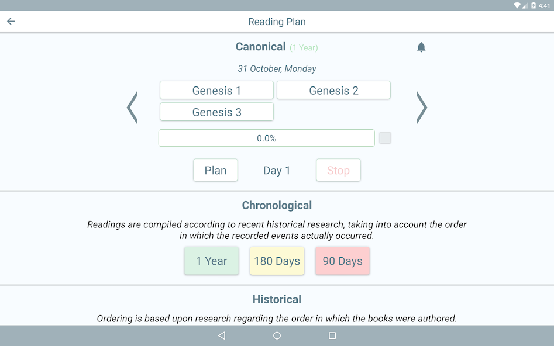Tap the Day 1 label
The width and height of the screenshot is (554, 346).
pos(277,171)
